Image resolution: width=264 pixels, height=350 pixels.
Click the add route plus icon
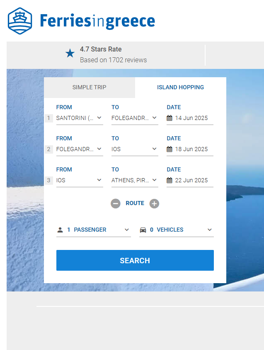[154, 203]
